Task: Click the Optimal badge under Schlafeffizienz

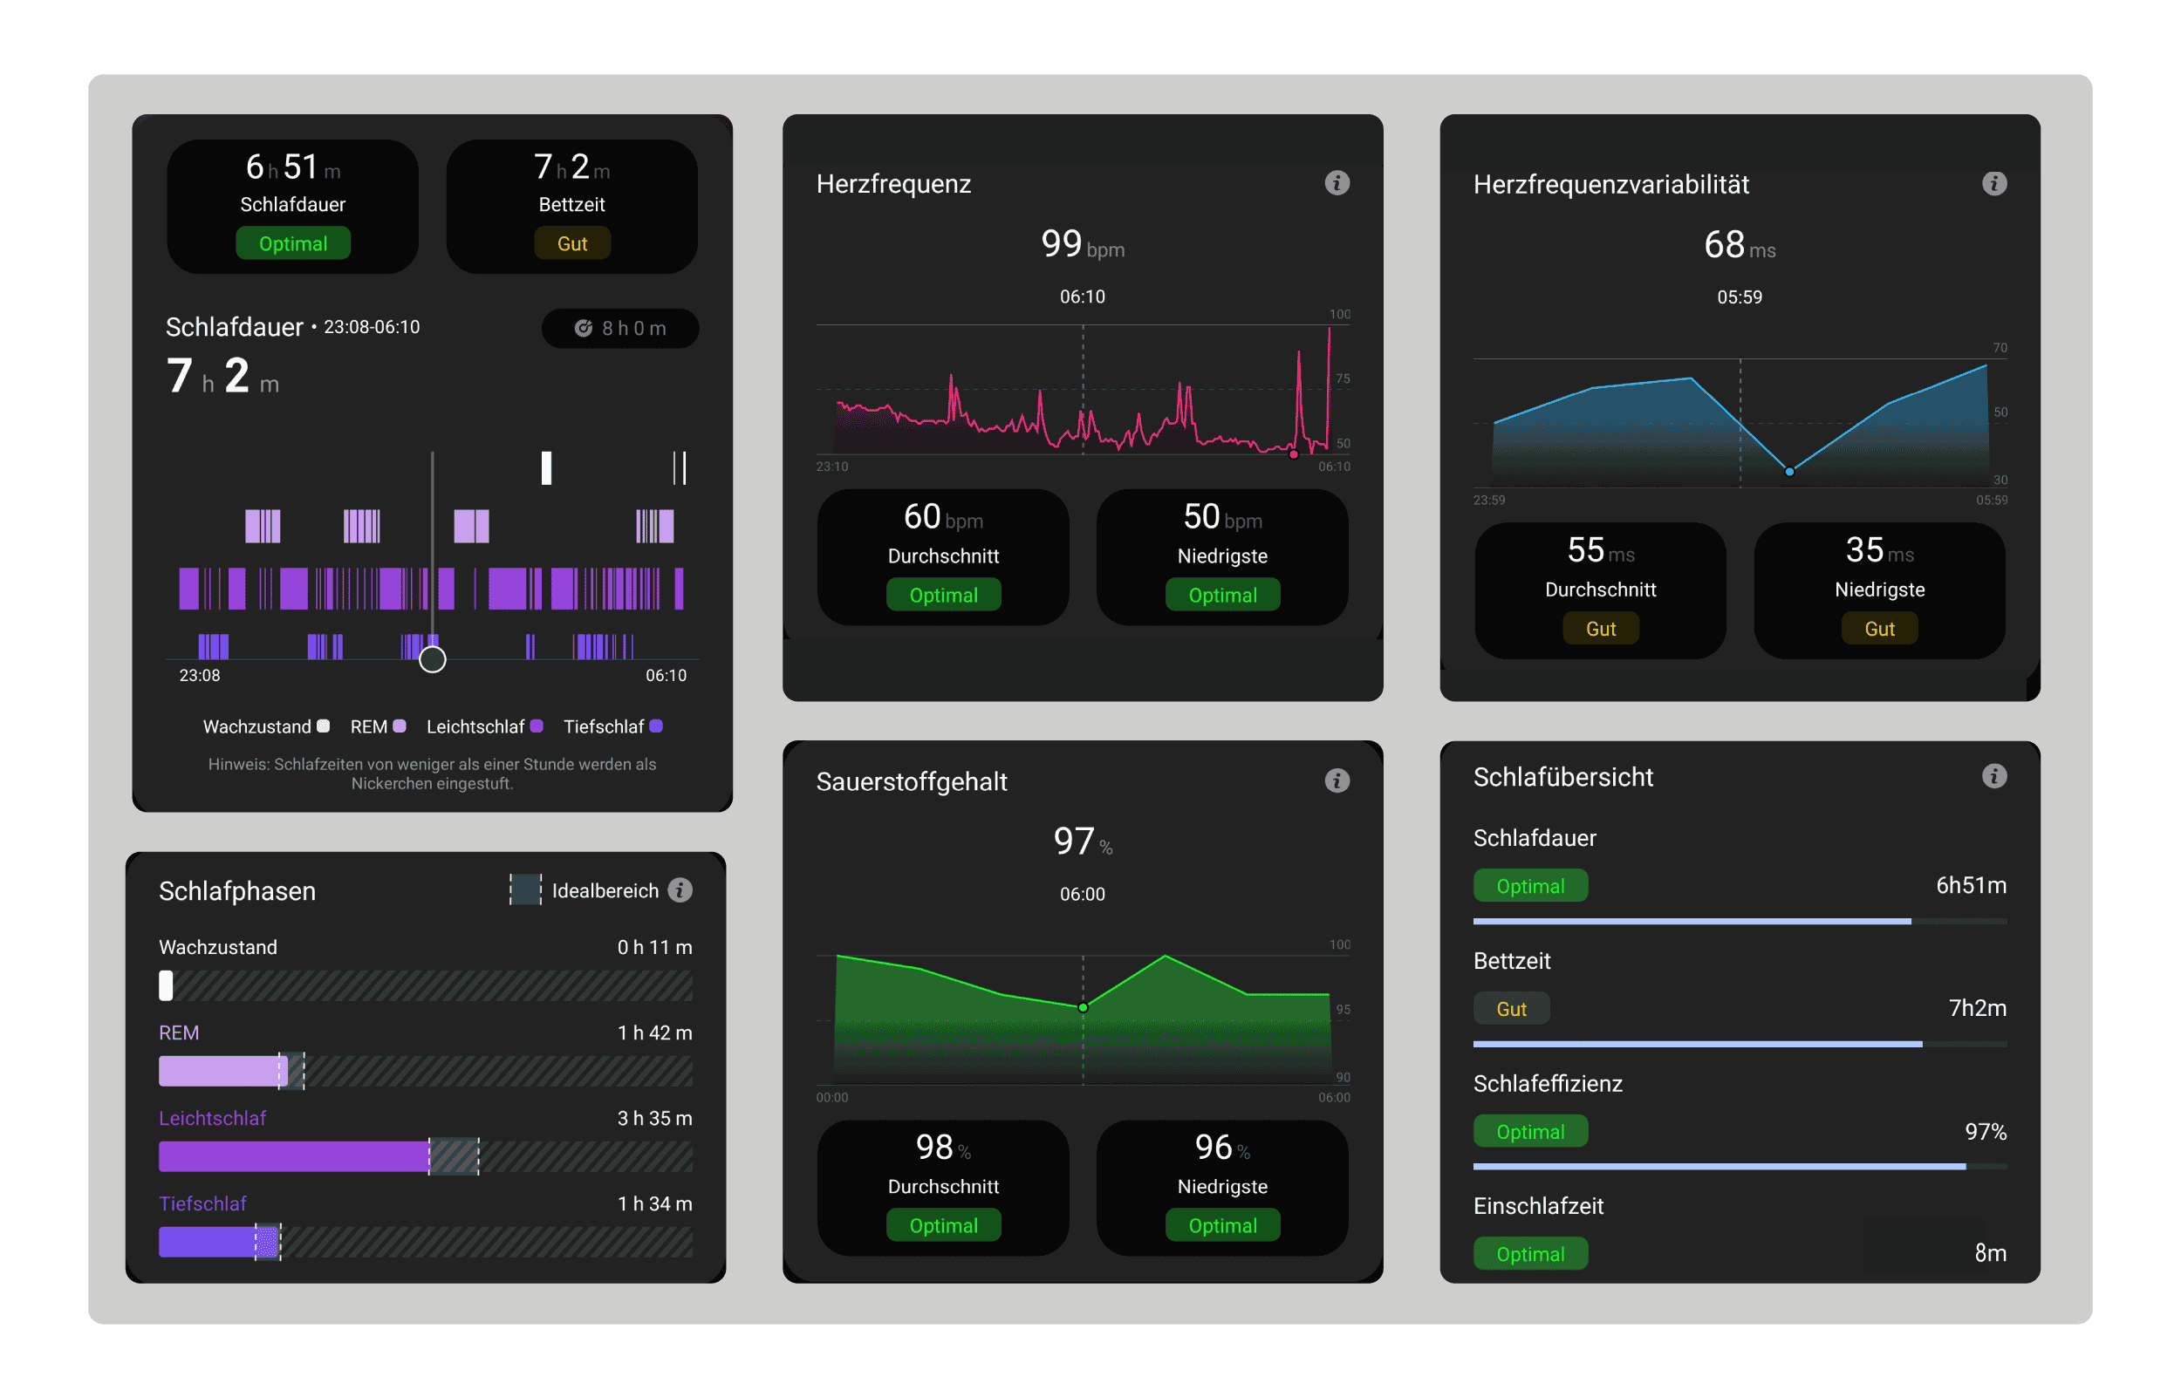Action: [1529, 1131]
